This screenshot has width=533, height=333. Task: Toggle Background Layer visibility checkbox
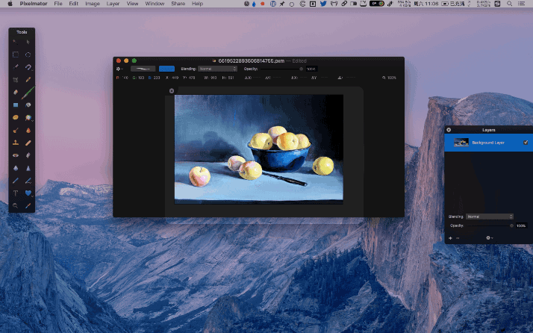click(x=526, y=143)
